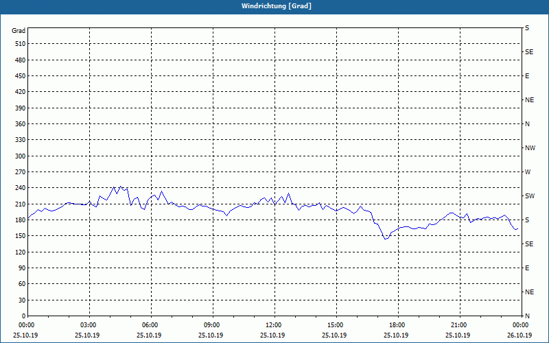Click the 60 degree axis label
Viewport: 549px width, 343px height.
point(22,284)
